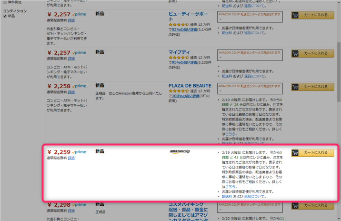
Task: Click the star rating under マイプティ
Action: click(x=179, y=58)
